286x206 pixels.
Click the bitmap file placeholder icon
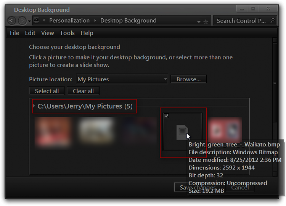[x=182, y=132]
